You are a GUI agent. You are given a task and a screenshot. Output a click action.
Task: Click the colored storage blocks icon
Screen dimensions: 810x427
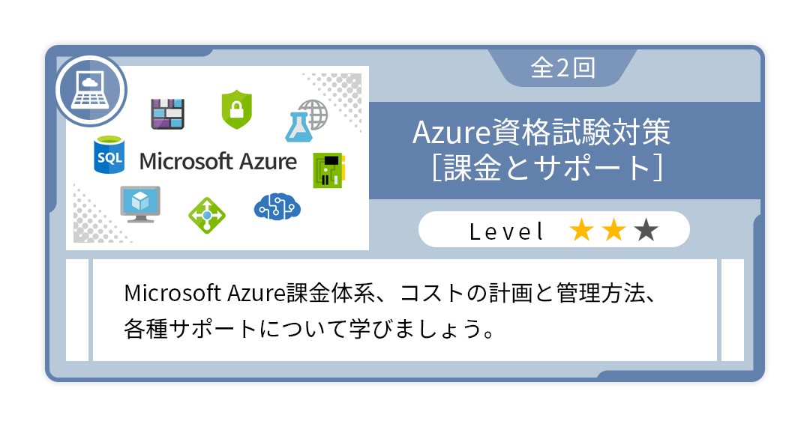(x=168, y=113)
